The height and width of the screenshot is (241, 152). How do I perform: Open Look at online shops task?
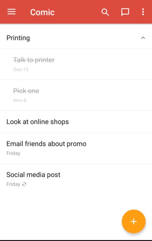tap(76, 122)
